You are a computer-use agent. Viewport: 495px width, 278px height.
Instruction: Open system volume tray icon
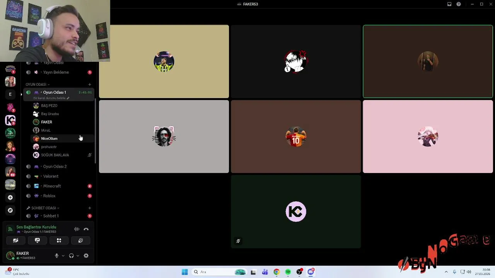(x=469, y=272)
